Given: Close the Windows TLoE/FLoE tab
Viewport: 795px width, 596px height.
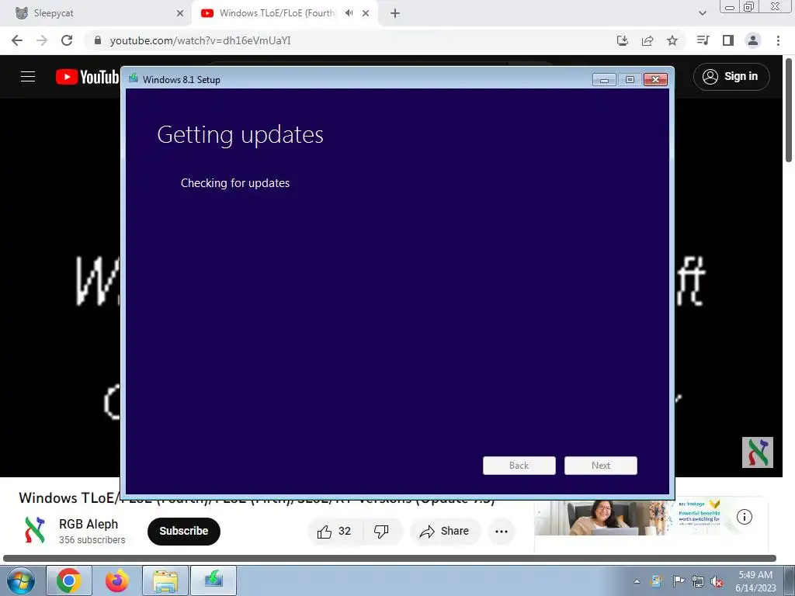Looking at the screenshot, I should [x=366, y=13].
